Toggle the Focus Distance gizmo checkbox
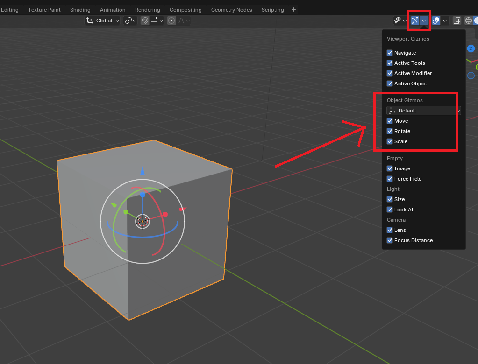This screenshot has width=478, height=364. click(390, 240)
